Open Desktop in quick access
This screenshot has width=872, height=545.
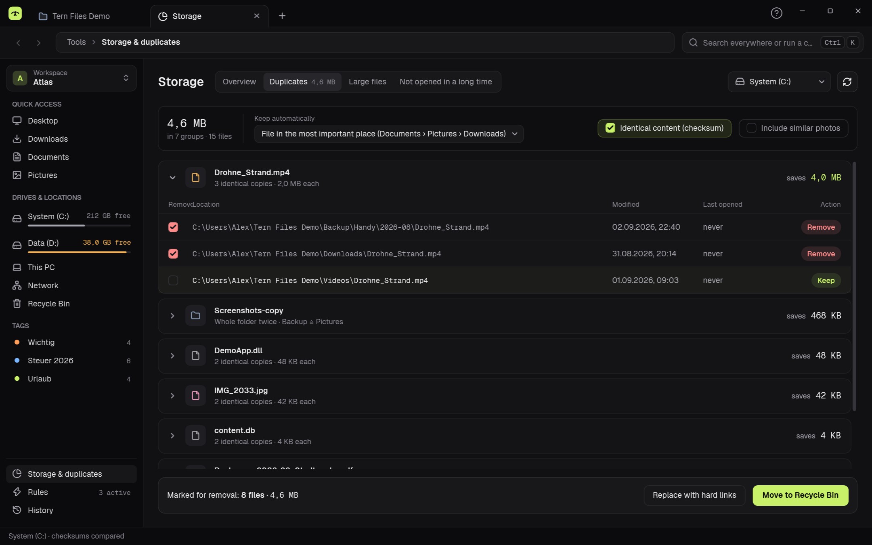[71, 121]
